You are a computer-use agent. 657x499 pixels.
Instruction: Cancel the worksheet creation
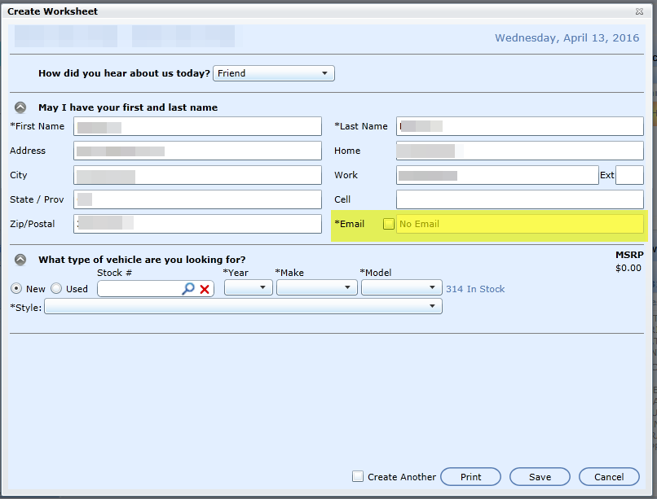[x=609, y=477]
